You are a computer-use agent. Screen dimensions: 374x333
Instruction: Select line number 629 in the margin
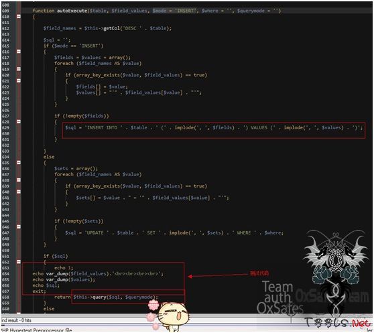(5, 128)
